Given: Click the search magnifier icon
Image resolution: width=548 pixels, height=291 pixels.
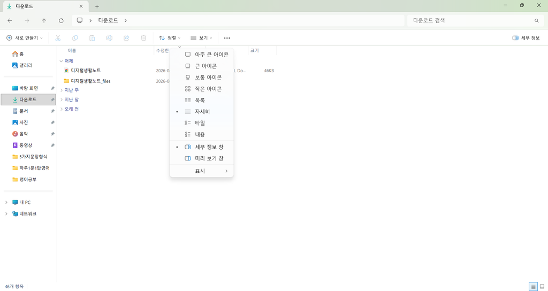Looking at the screenshot, I should (x=536, y=21).
